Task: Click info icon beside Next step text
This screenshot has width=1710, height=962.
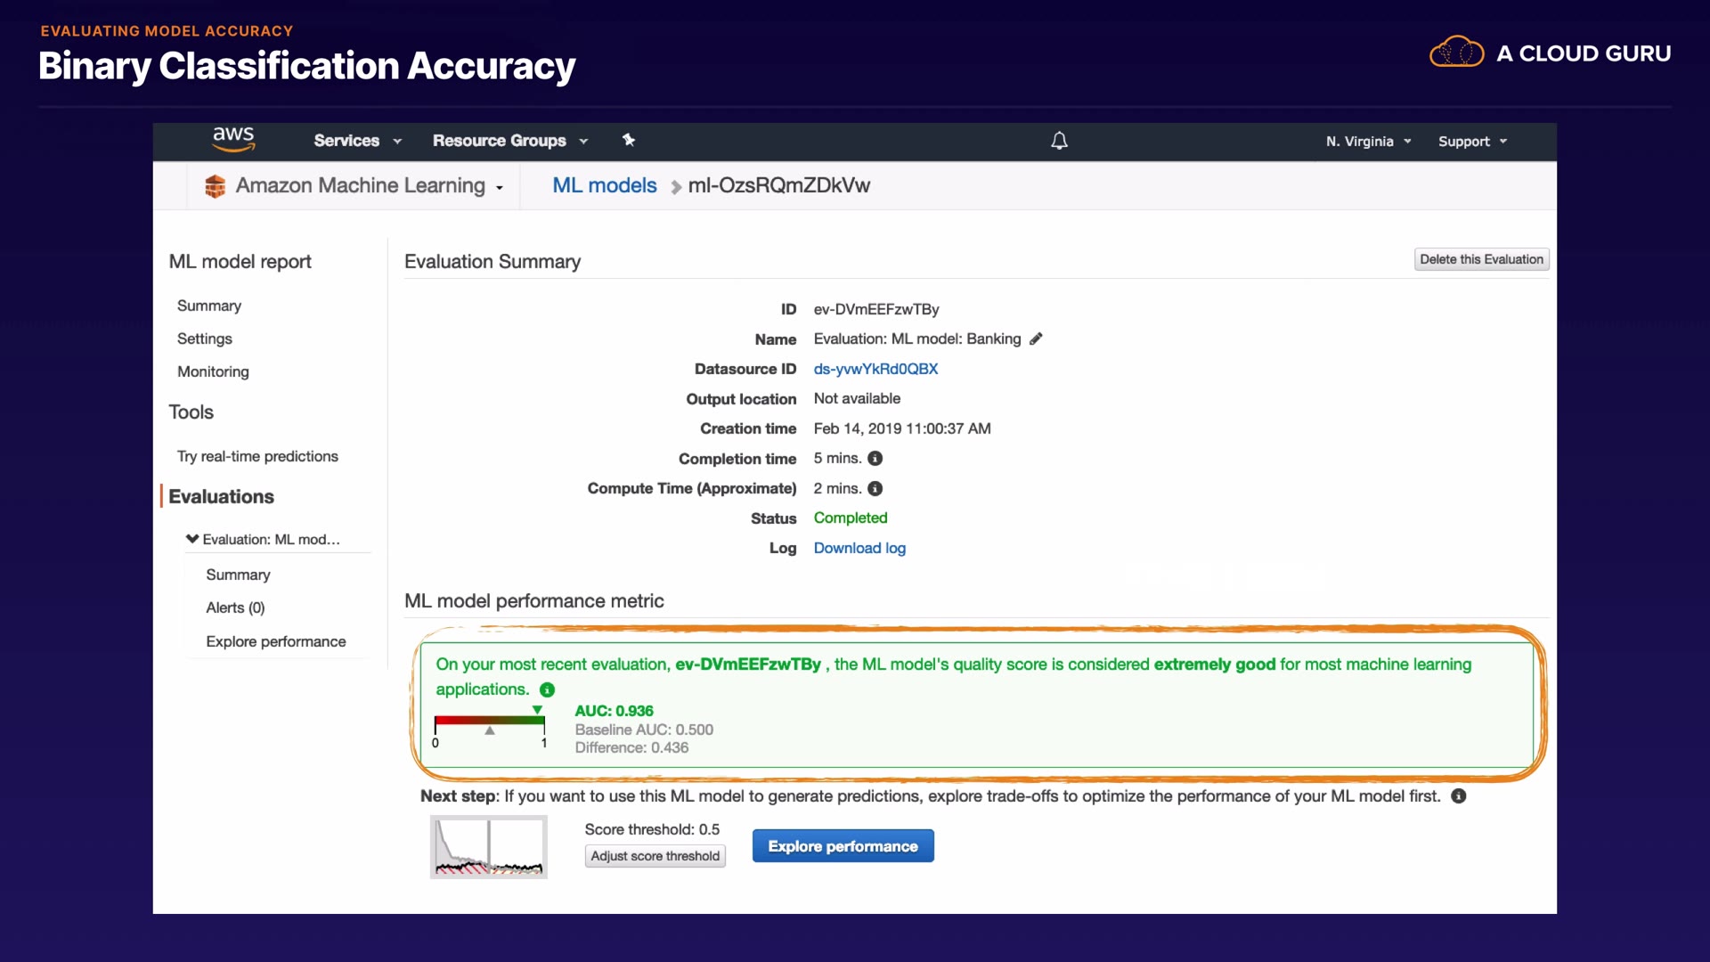Action: (1459, 796)
